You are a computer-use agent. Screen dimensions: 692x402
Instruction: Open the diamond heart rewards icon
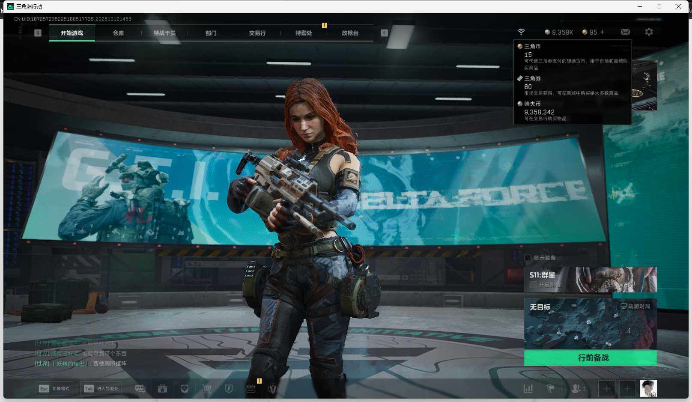(185, 389)
